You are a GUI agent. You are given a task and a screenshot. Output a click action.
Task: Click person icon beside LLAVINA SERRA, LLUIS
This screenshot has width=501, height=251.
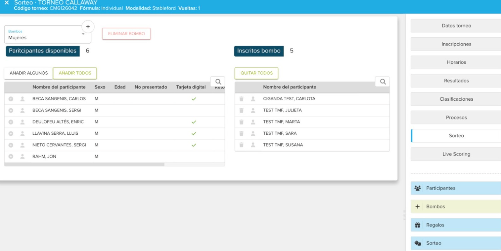23,133
